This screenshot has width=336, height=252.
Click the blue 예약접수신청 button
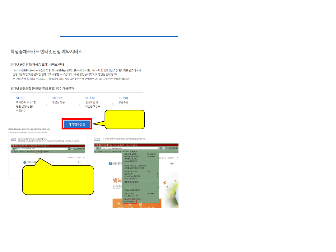77,124
